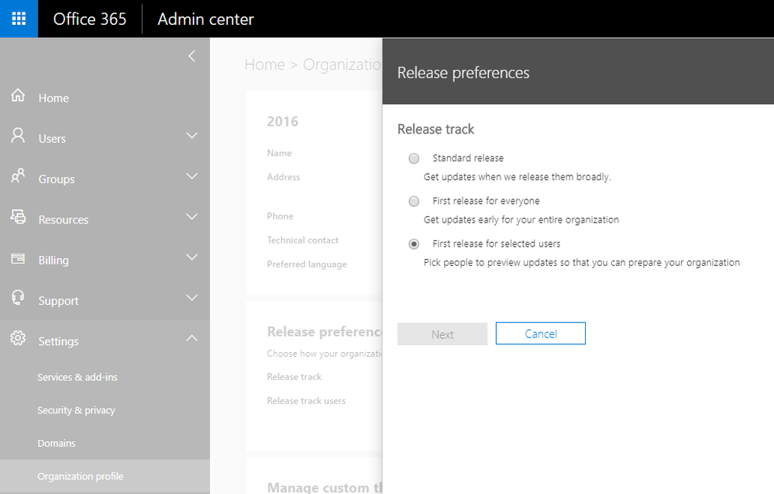Click the Phone field label
This screenshot has height=494, width=774.
(280, 216)
